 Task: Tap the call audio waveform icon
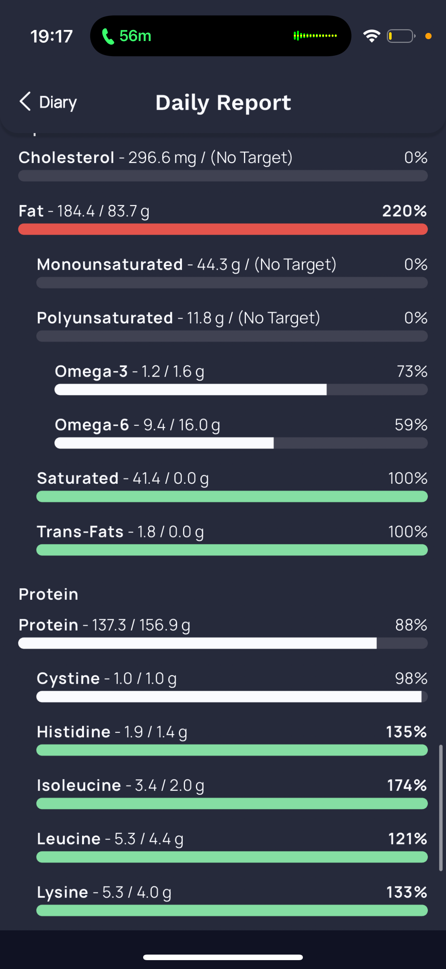click(x=315, y=36)
